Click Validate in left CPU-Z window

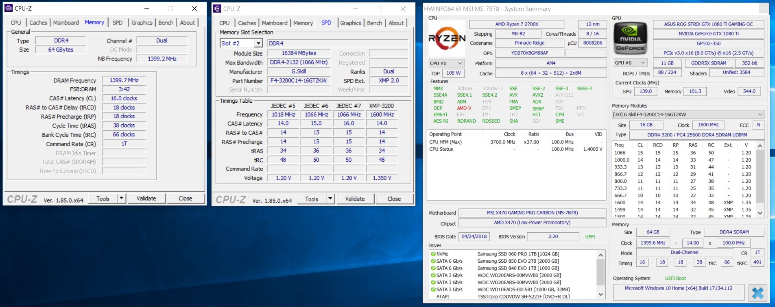coord(146,199)
